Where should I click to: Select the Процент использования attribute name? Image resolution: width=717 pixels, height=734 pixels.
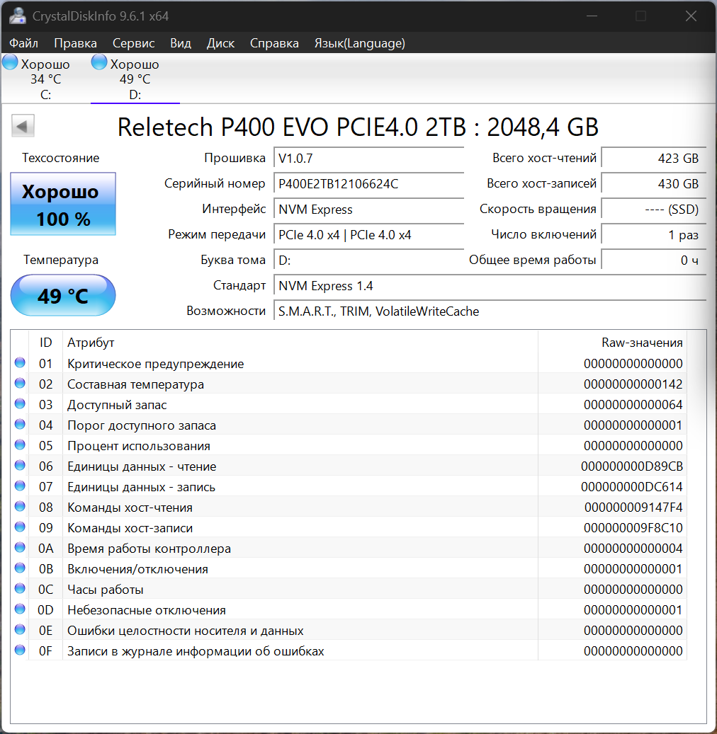tap(139, 446)
